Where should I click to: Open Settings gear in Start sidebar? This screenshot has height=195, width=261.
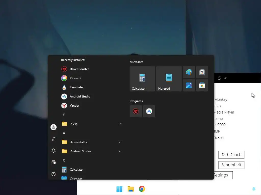coord(54,151)
